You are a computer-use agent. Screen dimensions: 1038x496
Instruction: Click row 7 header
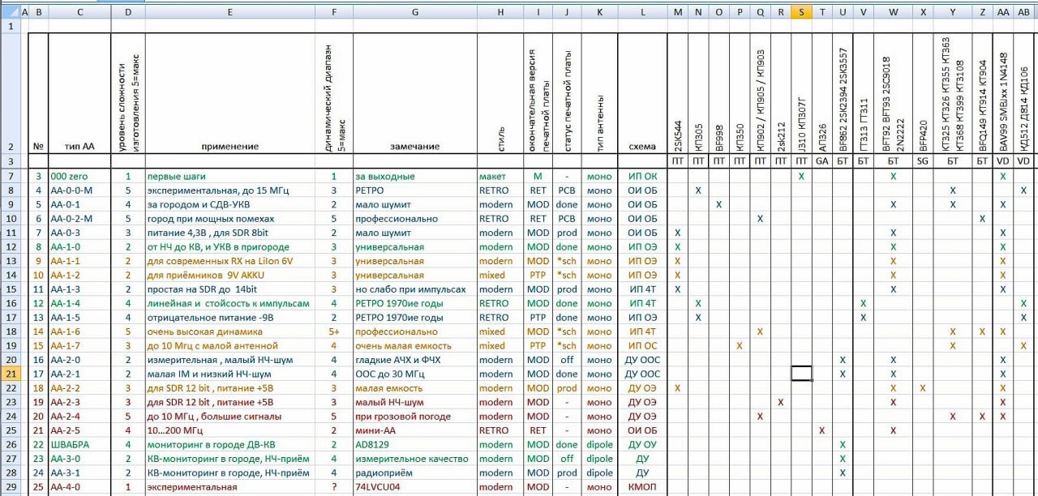[x=12, y=176]
